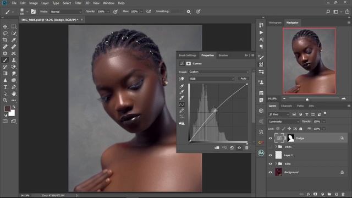Screen dimensions: 352x198
Task: Toggle Curves adjustment visibility in Properties
Action: [x=239, y=148]
